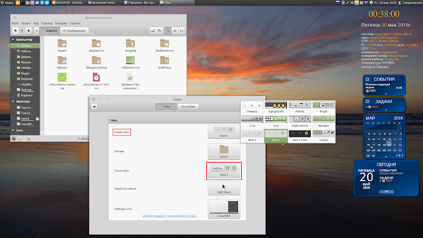Select the Adwaita window border theme

click(252, 107)
